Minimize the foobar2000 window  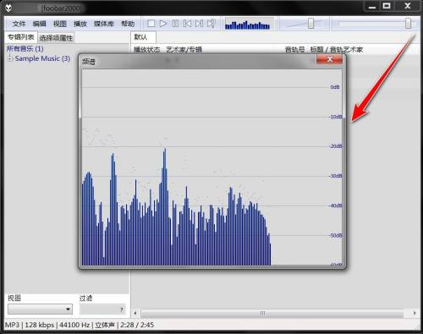pos(372,6)
